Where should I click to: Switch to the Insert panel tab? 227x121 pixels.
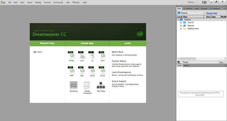[x=196, y=8]
